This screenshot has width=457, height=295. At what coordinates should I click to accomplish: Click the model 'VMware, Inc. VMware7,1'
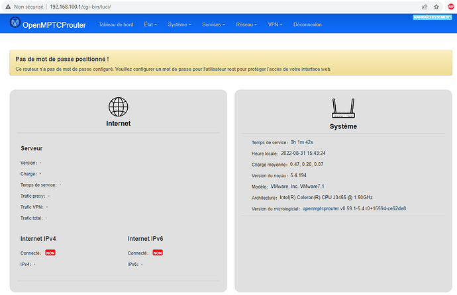297,187
